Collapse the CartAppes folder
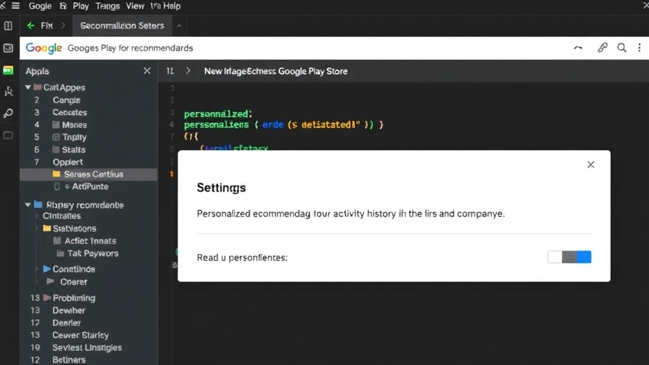649x365 pixels. tap(28, 87)
